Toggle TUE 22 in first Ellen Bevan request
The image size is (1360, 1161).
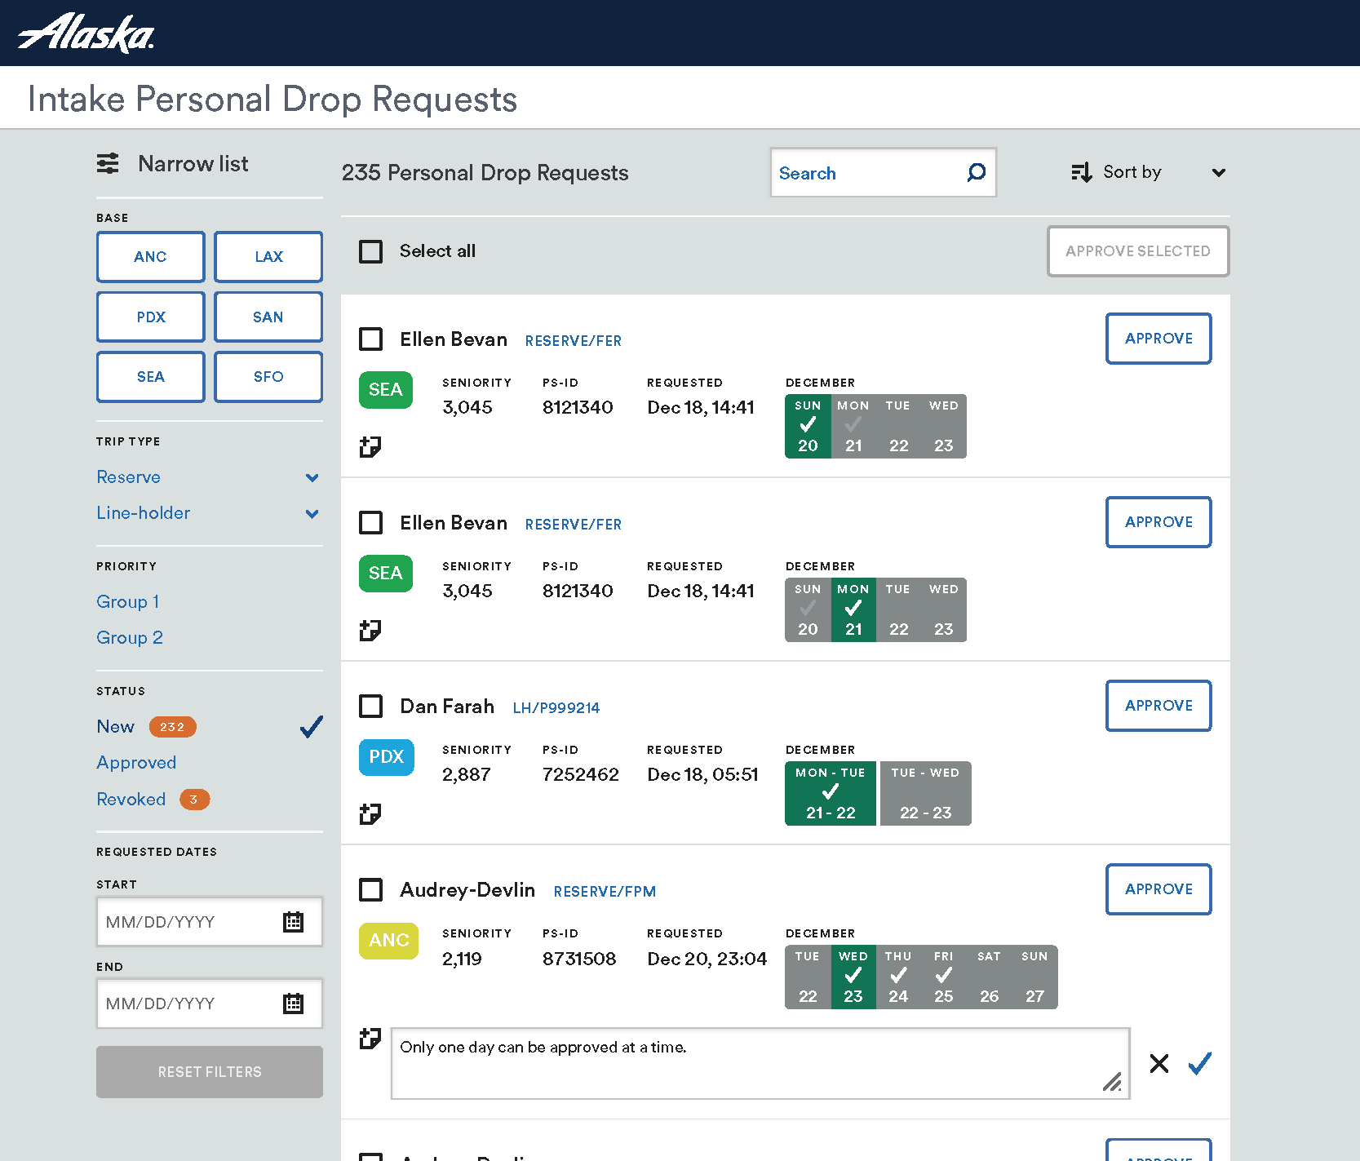pyautogui.click(x=898, y=426)
